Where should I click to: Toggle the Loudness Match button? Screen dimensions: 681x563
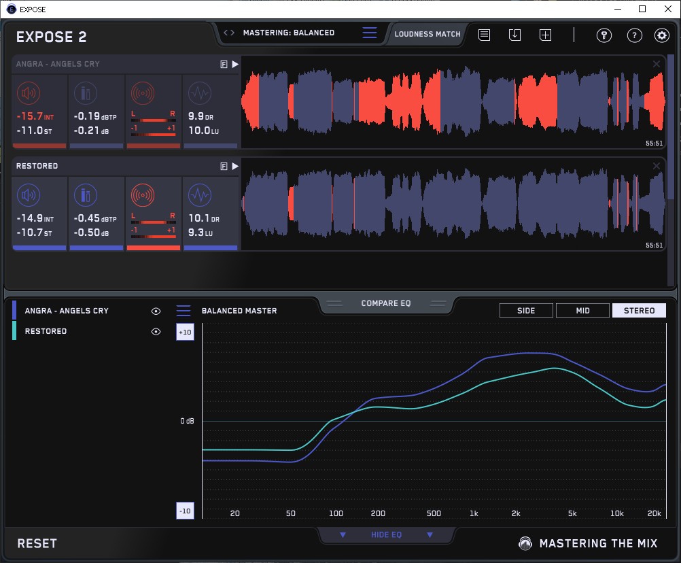coord(427,33)
